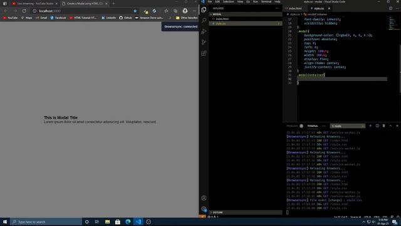Maximize the terminal panel size
Image resolution: width=401 pixels, height=226 pixels.
click(x=390, y=126)
